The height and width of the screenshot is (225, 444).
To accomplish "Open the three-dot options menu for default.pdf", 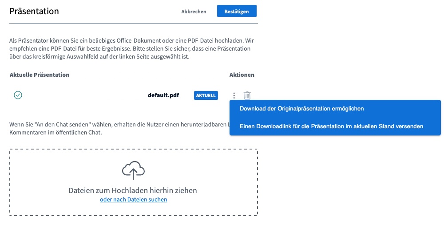I will 234,95.
